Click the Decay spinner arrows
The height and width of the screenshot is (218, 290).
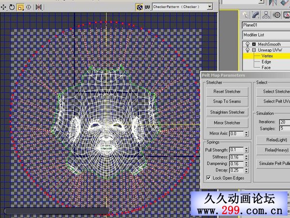tap(246, 171)
